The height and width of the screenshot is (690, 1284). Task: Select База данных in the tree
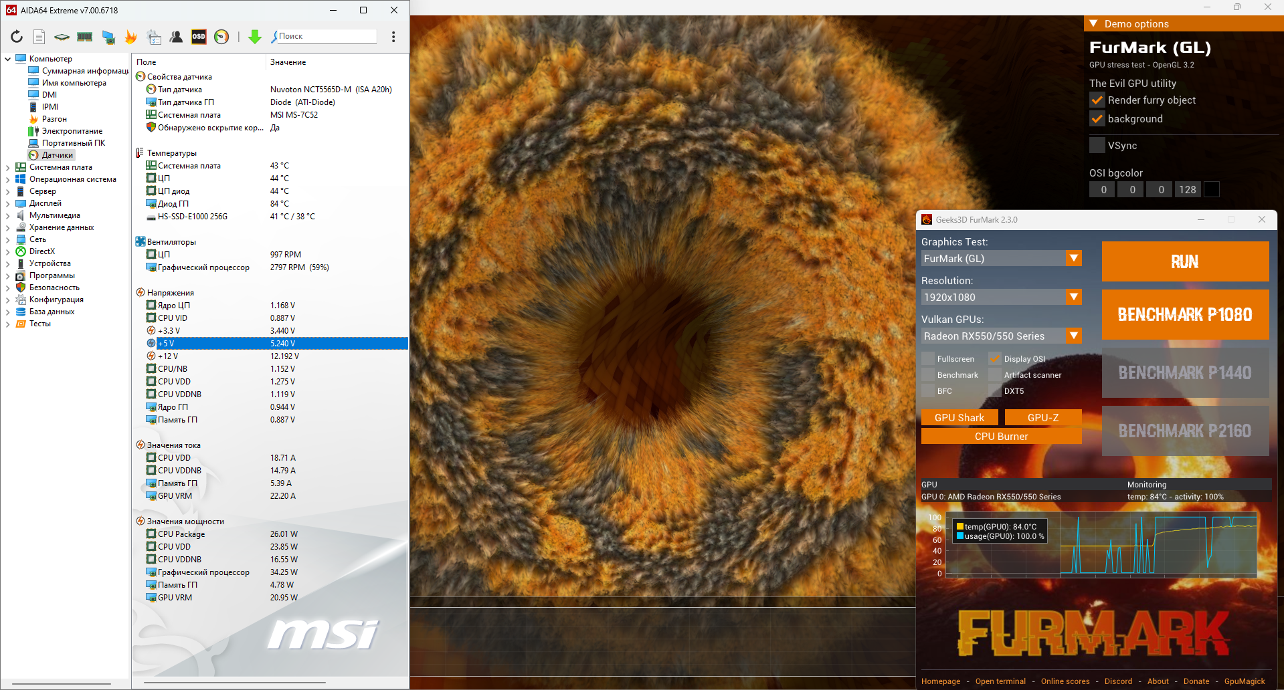coord(52,312)
